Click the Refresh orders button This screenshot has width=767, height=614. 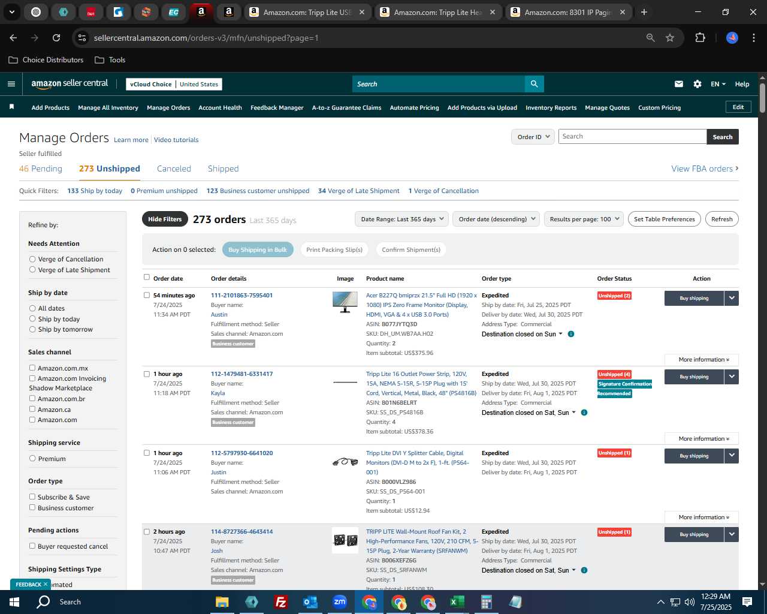(721, 219)
